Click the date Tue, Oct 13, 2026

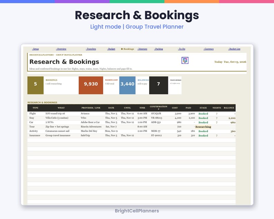[235, 62]
